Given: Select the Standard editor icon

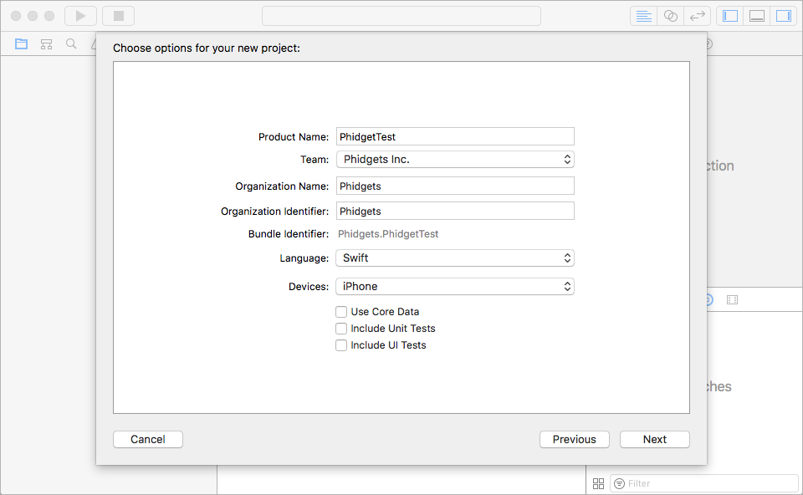Looking at the screenshot, I should click(x=643, y=16).
